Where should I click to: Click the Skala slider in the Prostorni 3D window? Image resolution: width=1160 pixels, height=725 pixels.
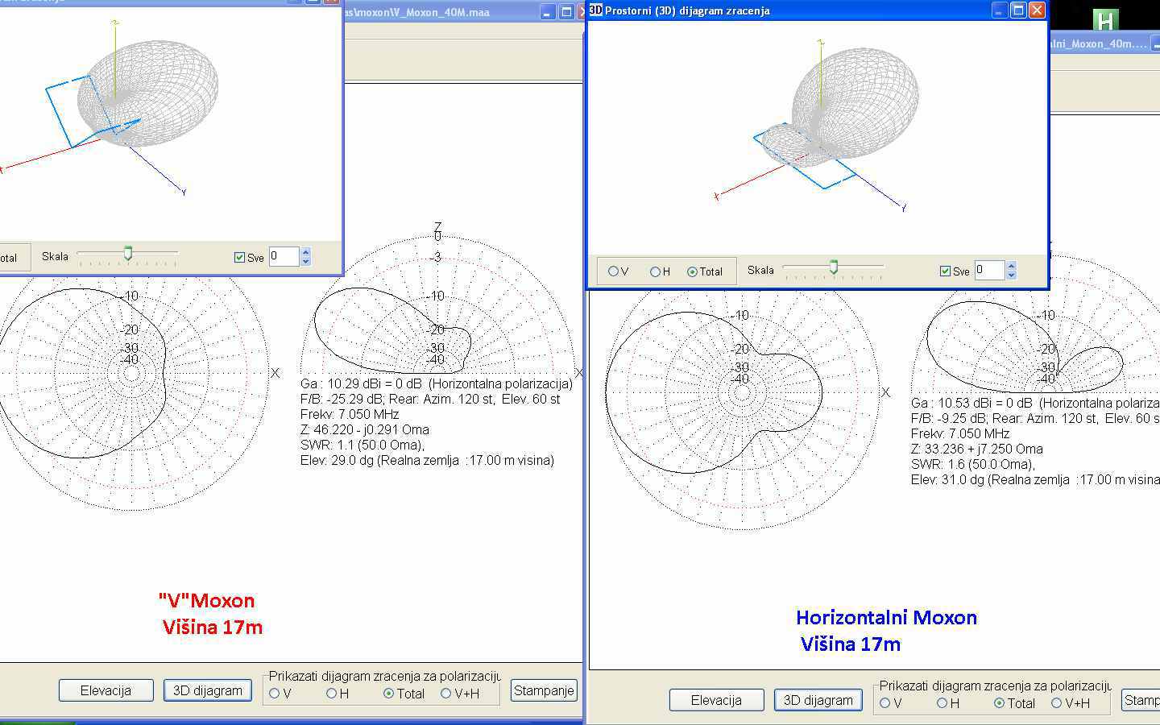(834, 267)
